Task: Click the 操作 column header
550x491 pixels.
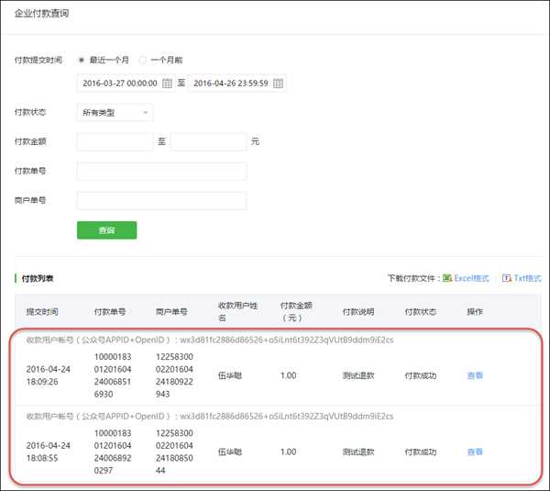Action: pyautogui.click(x=475, y=311)
